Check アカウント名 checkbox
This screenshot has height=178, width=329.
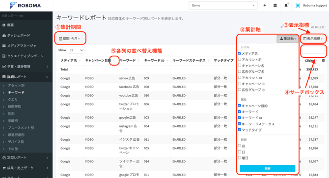tap(240, 59)
